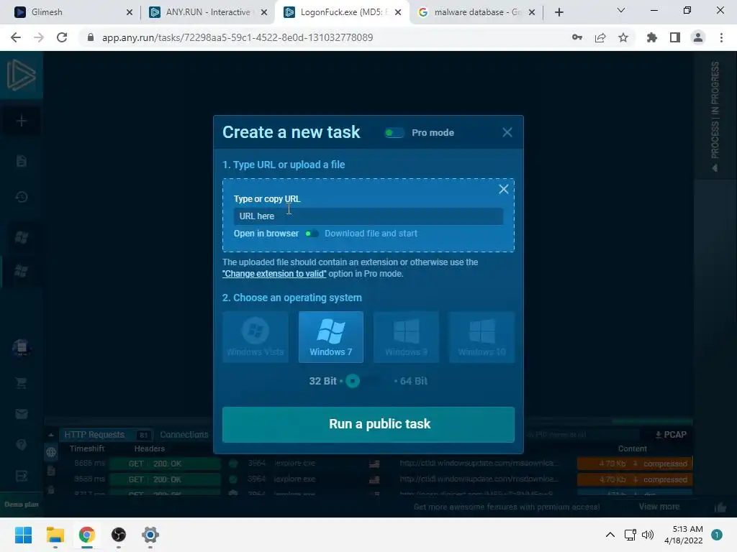Focus the URL here input field
This screenshot has height=552, width=737.
point(368,216)
